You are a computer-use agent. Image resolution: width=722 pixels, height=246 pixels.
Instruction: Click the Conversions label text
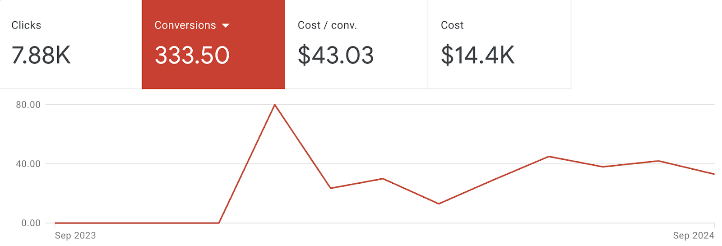pyautogui.click(x=185, y=25)
